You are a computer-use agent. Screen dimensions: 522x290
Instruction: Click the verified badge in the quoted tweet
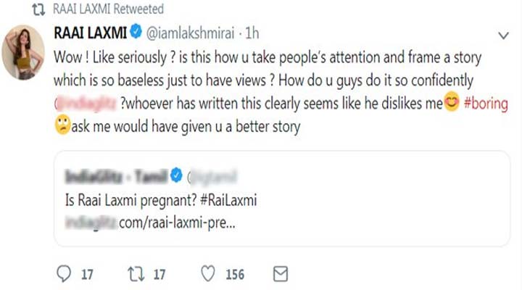pyautogui.click(x=175, y=177)
